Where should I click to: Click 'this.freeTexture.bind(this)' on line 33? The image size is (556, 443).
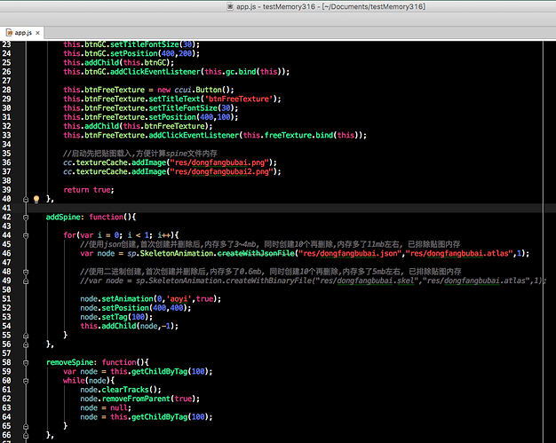(x=303, y=135)
